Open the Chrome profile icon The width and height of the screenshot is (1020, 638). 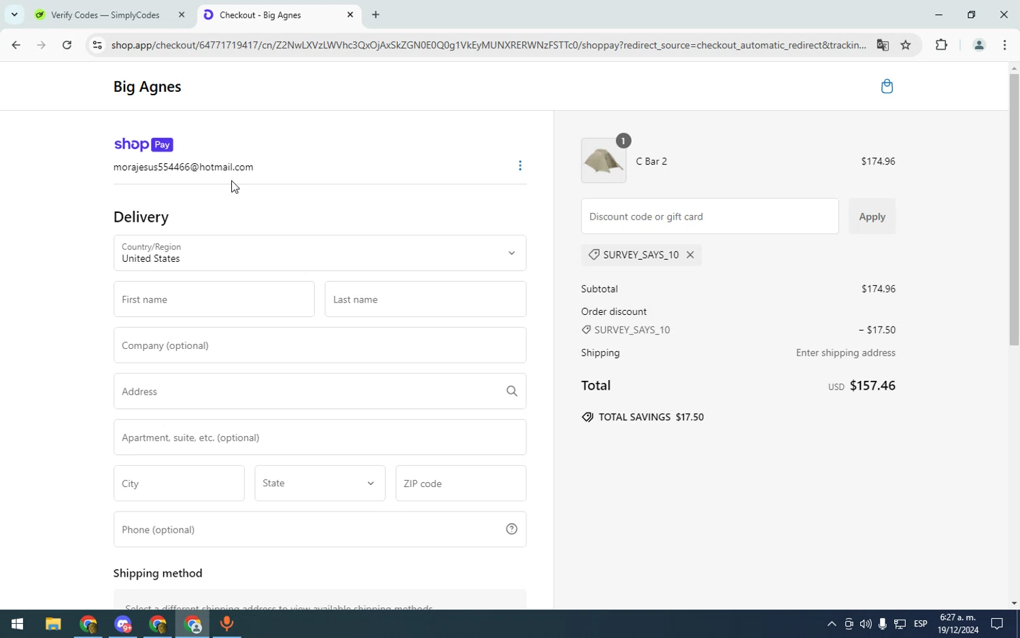979,45
